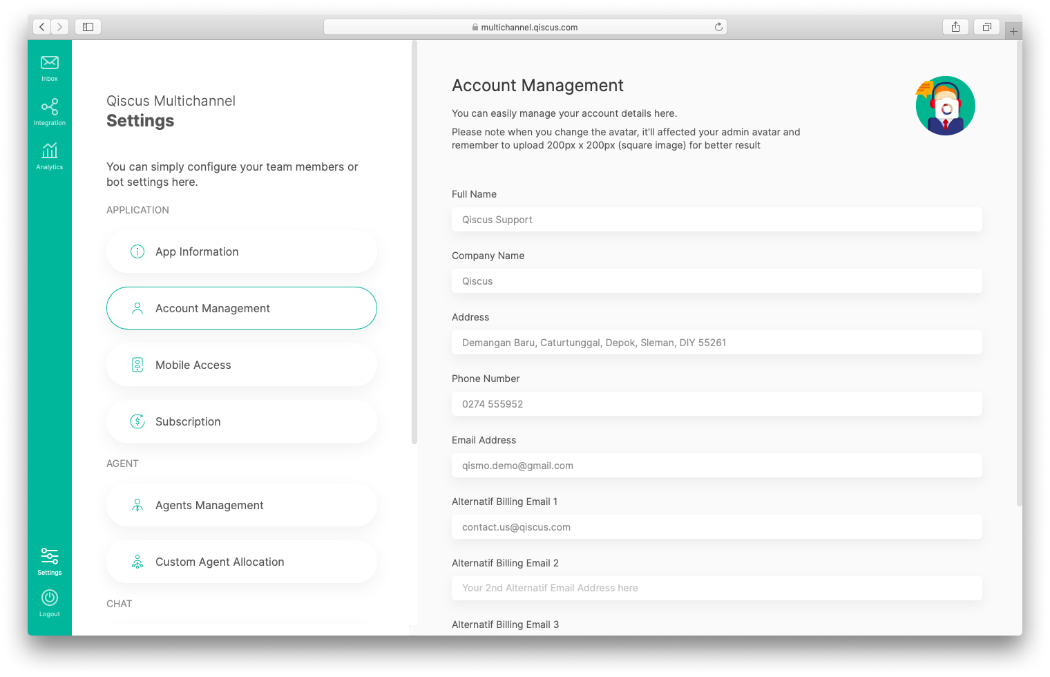Viewport: 1050px width, 677px height.
Task: Click the Agents Management agent icon
Action: tap(137, 505)
